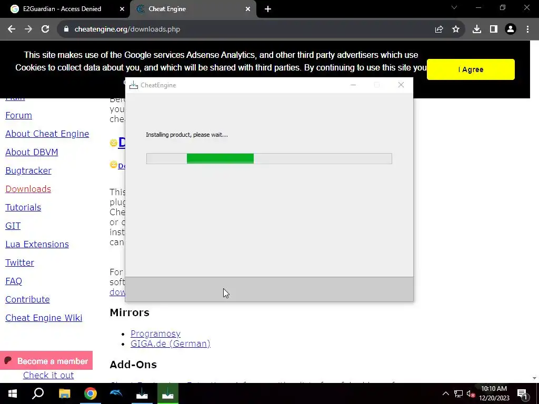Click the Programosy mirror link
The image size is (539, 404).
pos(155,334)
